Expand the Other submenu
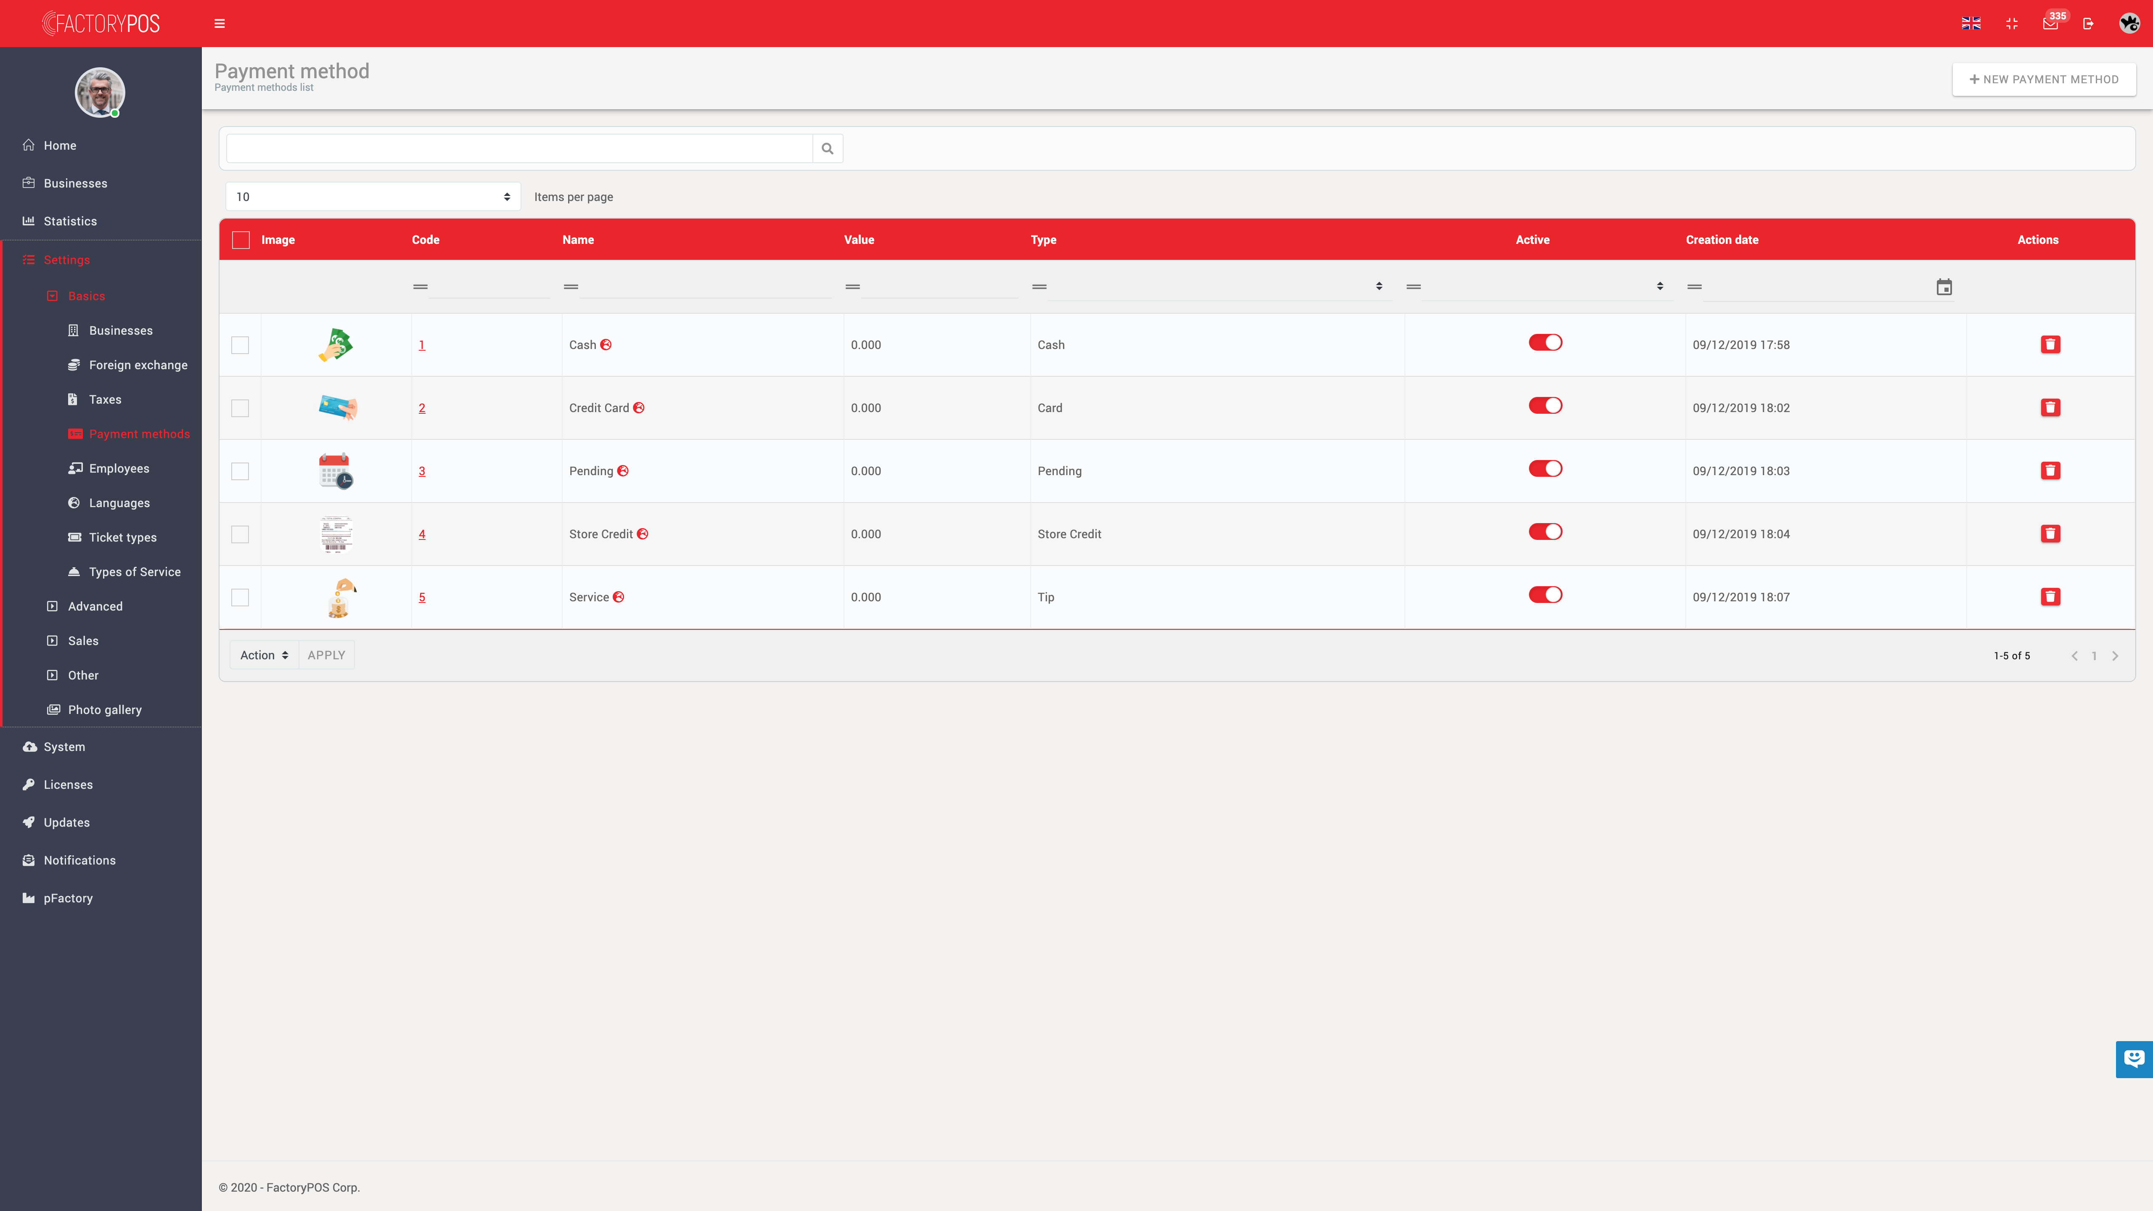 84,675
